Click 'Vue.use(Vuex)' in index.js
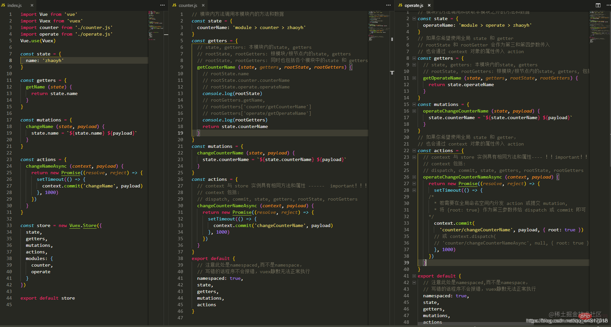611x327 pixels. [38, 41]
